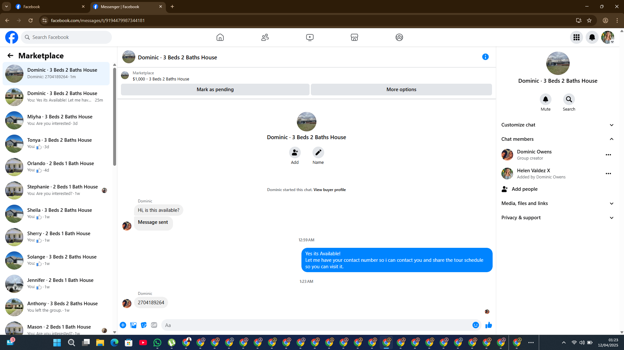Screen dimensions: 624x350
Task: Attach a file with the photo icon
Action: click(x=133, y=325)
